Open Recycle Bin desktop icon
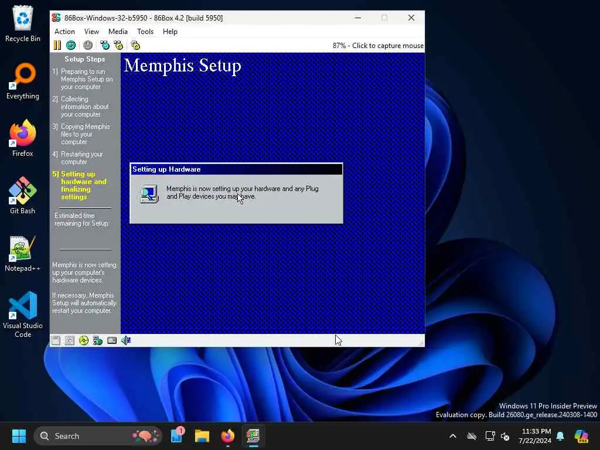The height and width of the screenshot is (450, 600). point(23,23)
